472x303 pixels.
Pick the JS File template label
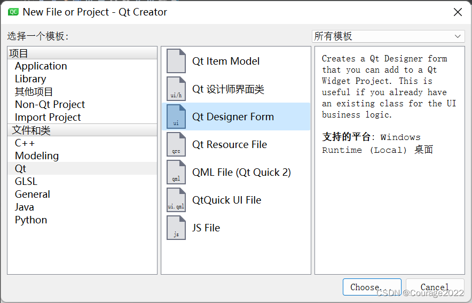pos(206,228)
